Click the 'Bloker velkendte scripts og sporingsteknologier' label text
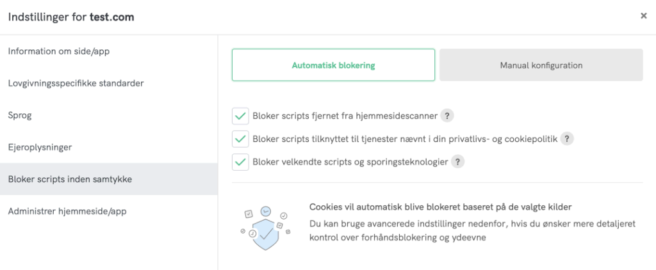 tap(350, 162)
